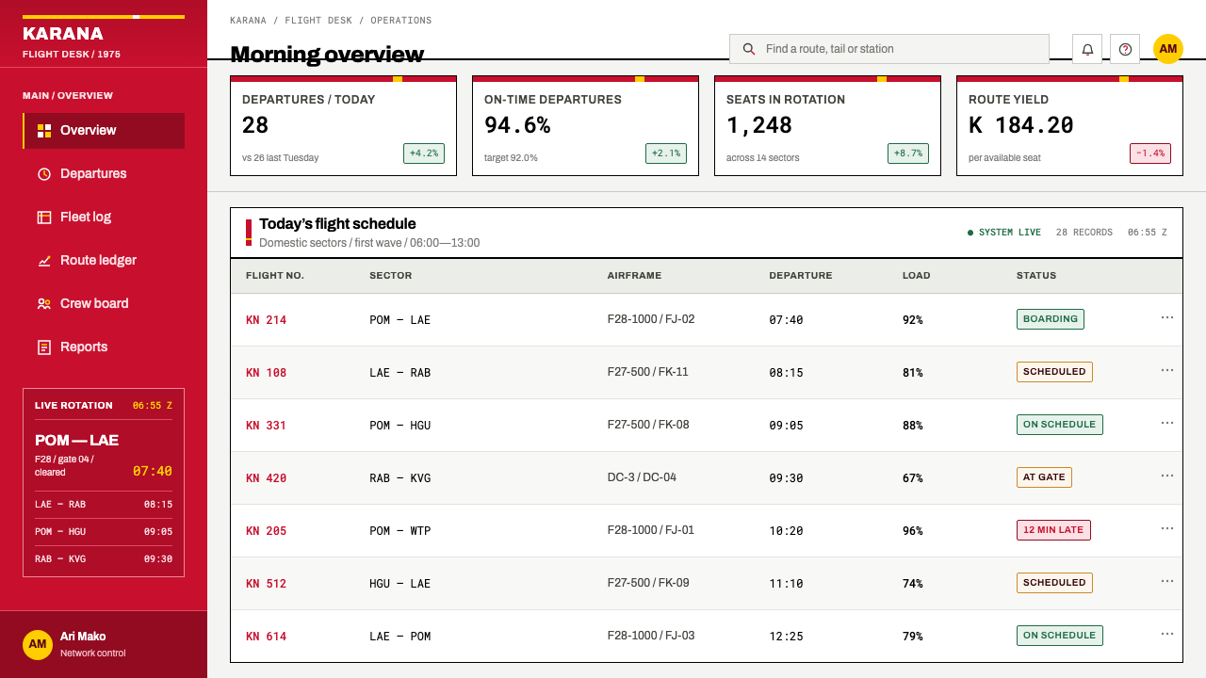Click the Ari Mako user profile in sidebar
This screenshot has width=1206, height=678.
coord(104,645)
